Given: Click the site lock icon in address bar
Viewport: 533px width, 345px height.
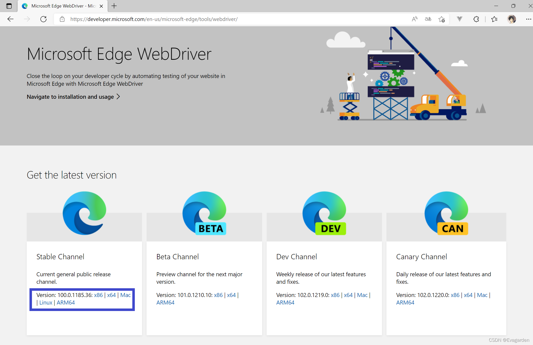Looking at the screenshot, I should coord(62,19).
